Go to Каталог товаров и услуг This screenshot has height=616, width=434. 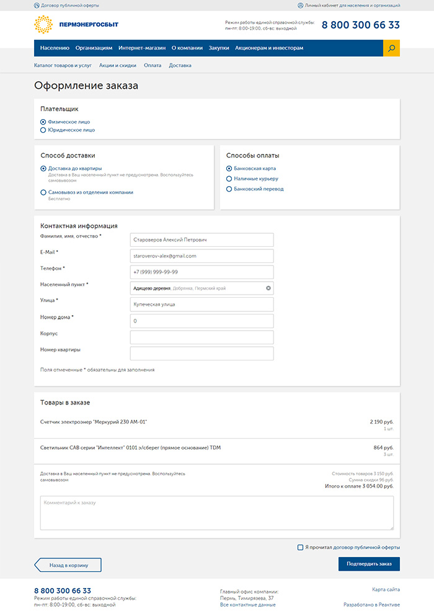(63, 65)
